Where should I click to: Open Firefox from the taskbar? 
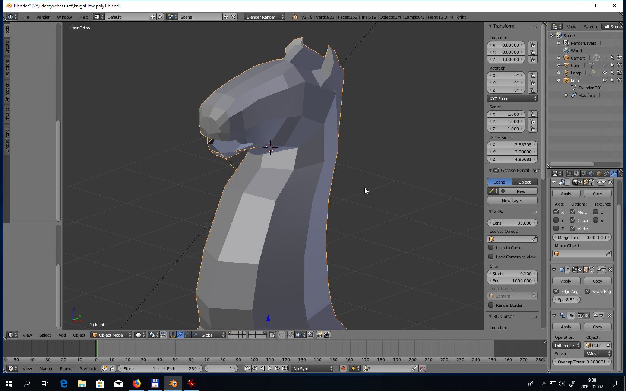coord(136,383)
